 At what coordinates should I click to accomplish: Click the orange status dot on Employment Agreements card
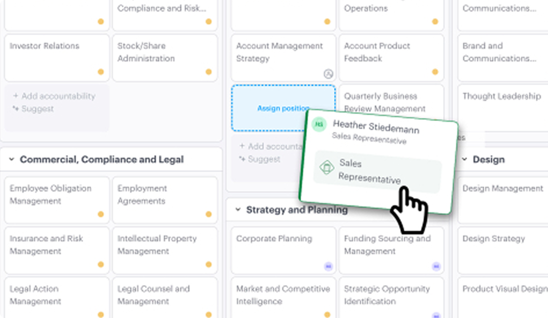tap(209, 214)
